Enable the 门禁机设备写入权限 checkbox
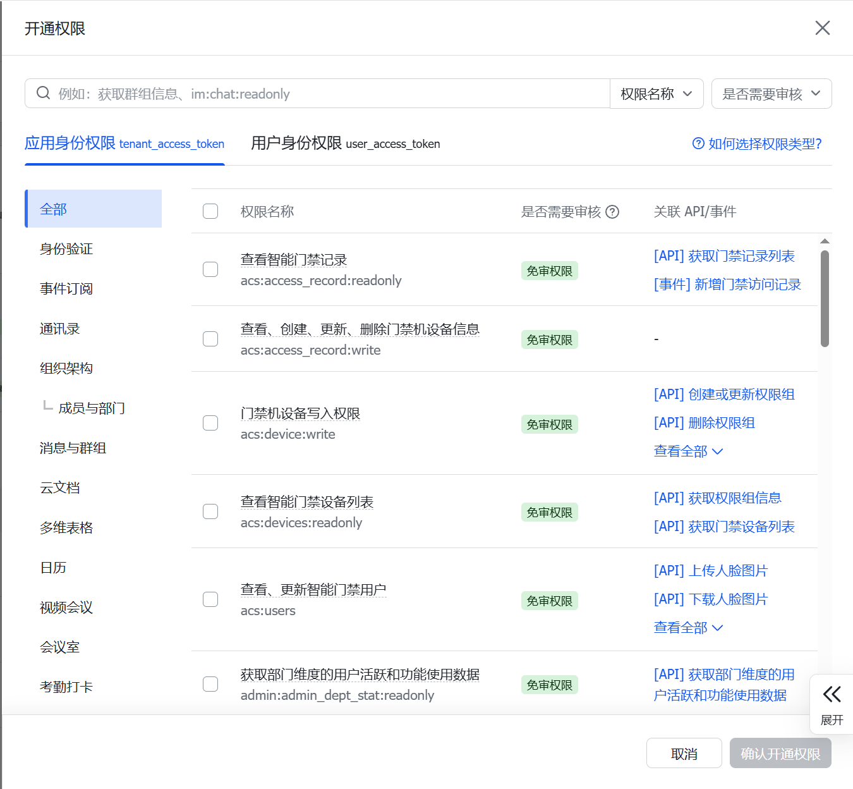This screenshot has width=853, height=789. click(x=210, y=423)
